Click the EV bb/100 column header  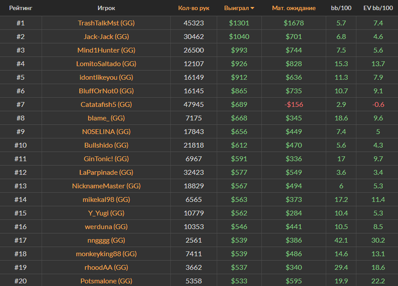[378, 8]
